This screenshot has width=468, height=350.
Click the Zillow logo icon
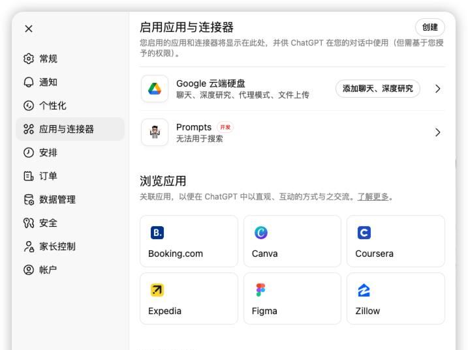(364, 290)
